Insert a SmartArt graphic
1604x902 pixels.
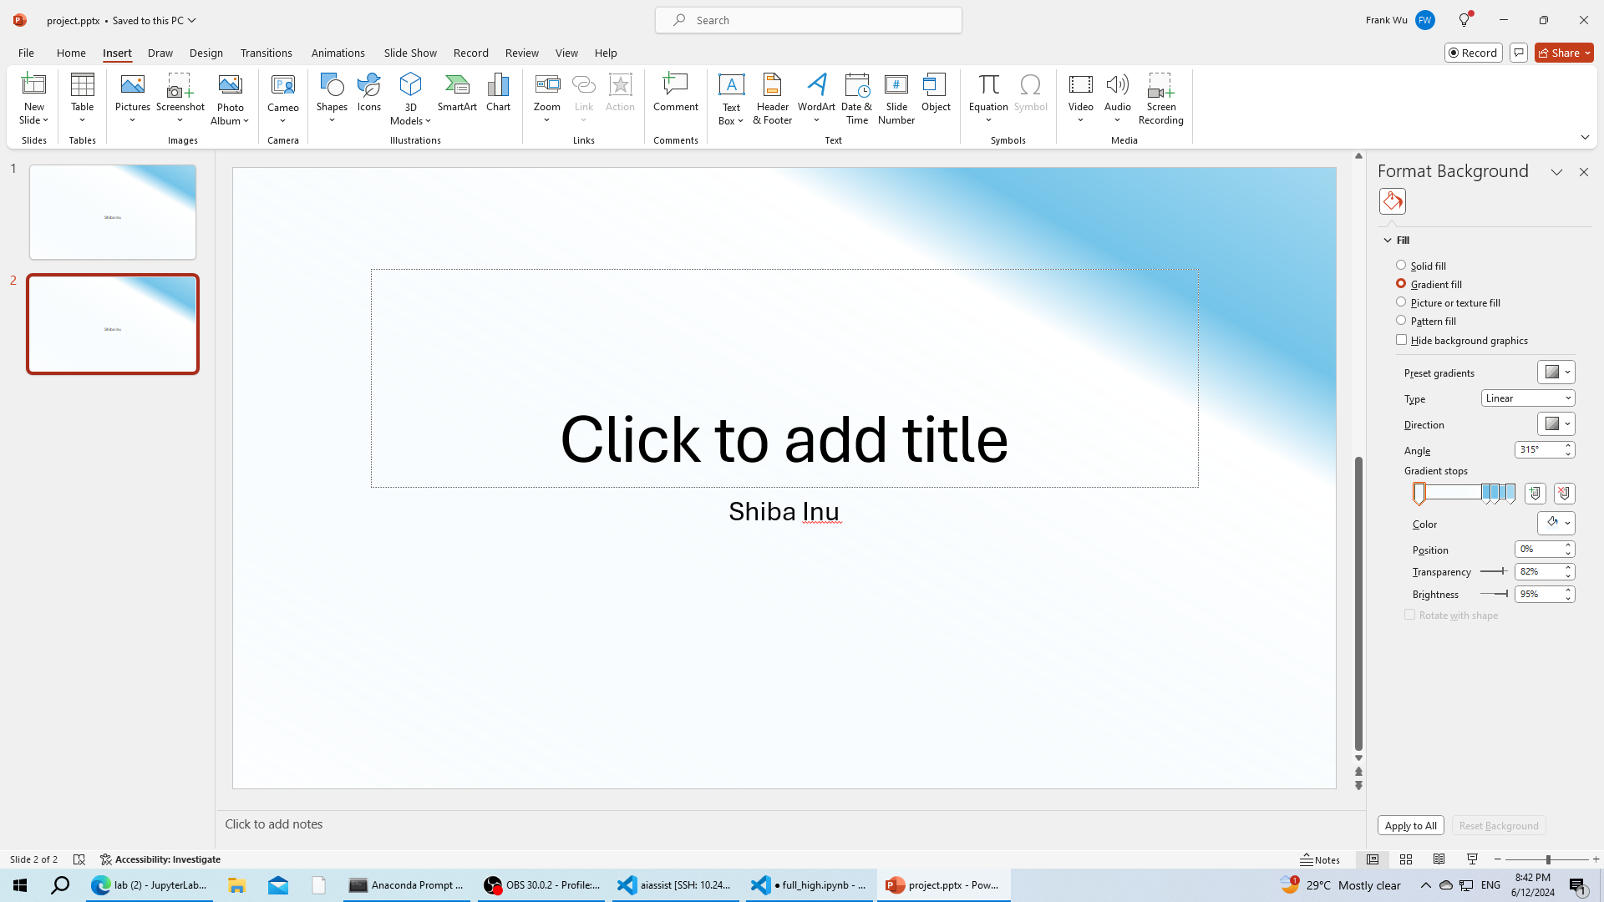click(456, 92)
